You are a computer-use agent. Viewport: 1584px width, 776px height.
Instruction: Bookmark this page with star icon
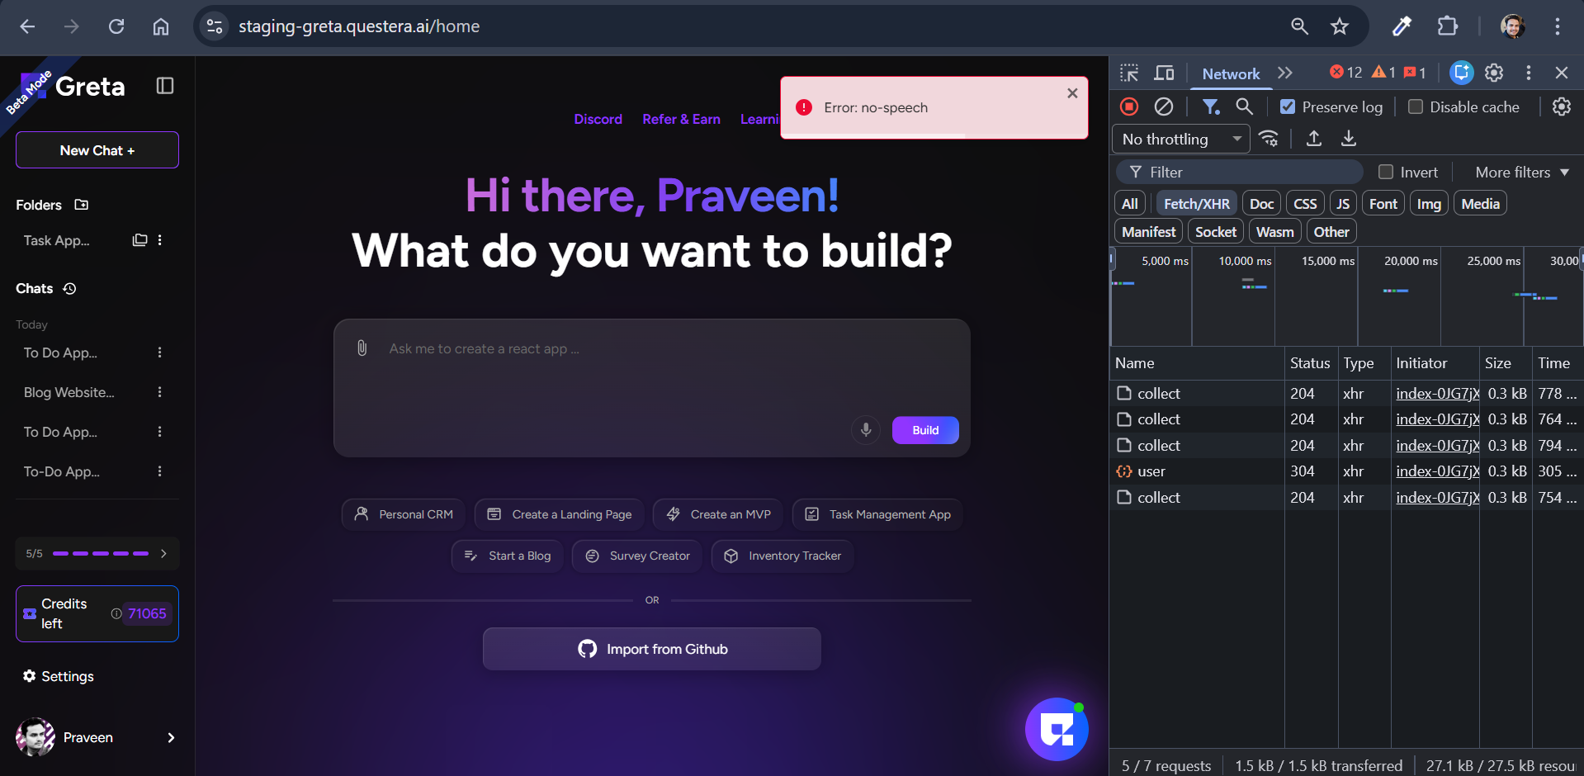(x=1340, y=26)
